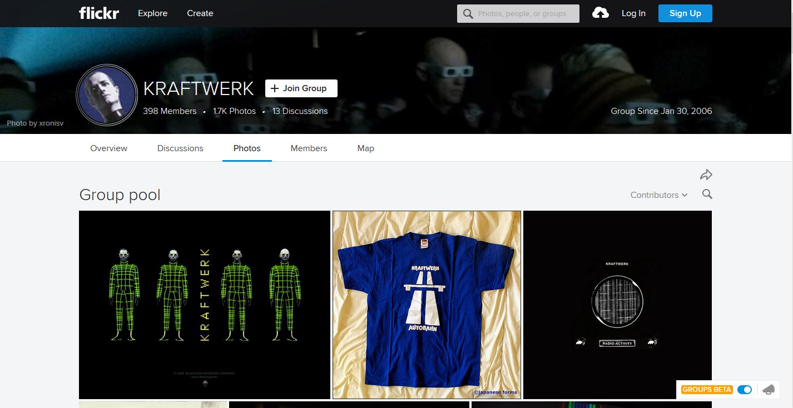This screenshot has height=408, width=793.
Task: Open the blue Autobahn t-shirt photo
Action: pyautogui.click(x=427, y=305)
